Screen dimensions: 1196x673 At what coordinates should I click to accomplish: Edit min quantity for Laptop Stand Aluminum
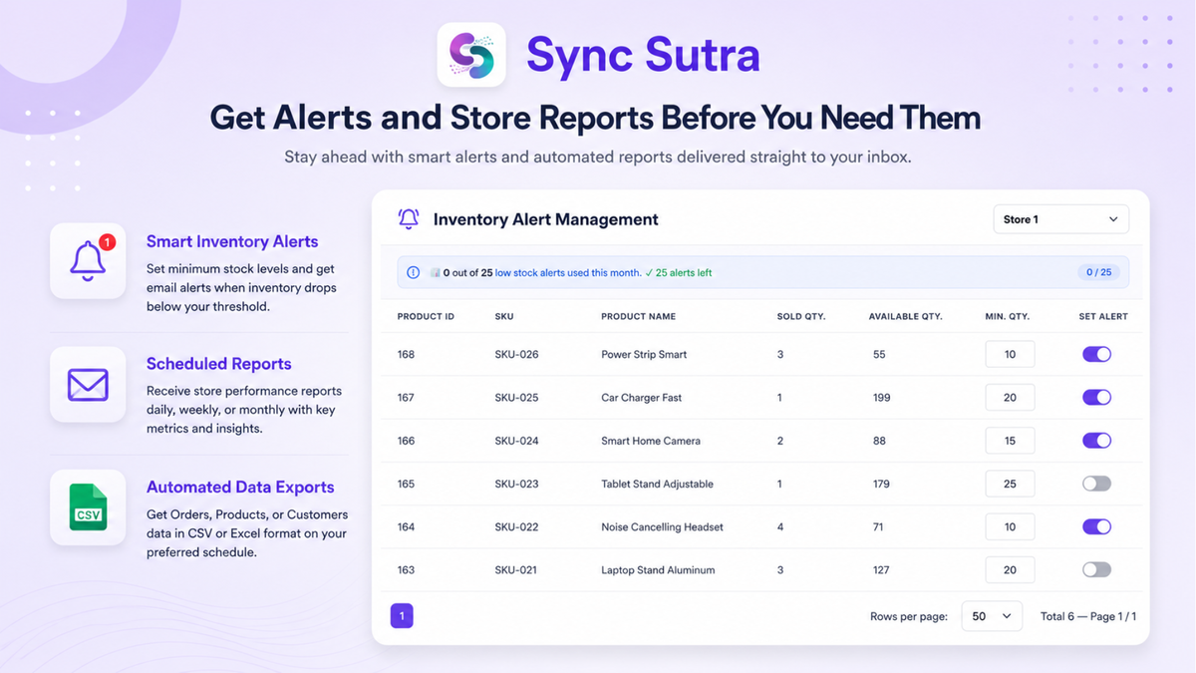[1010, 570]
